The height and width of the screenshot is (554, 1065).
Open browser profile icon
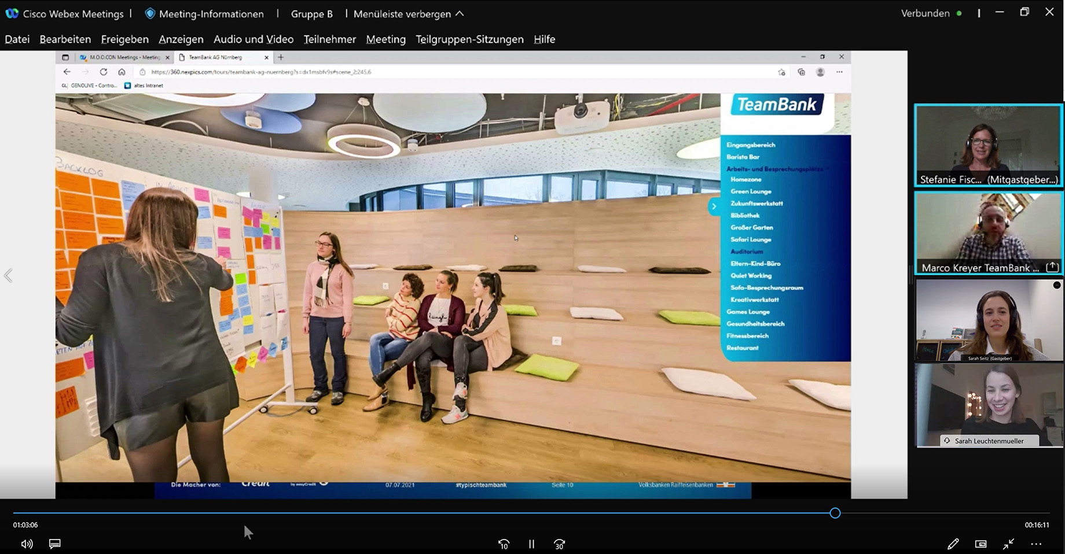pos(820,72)
